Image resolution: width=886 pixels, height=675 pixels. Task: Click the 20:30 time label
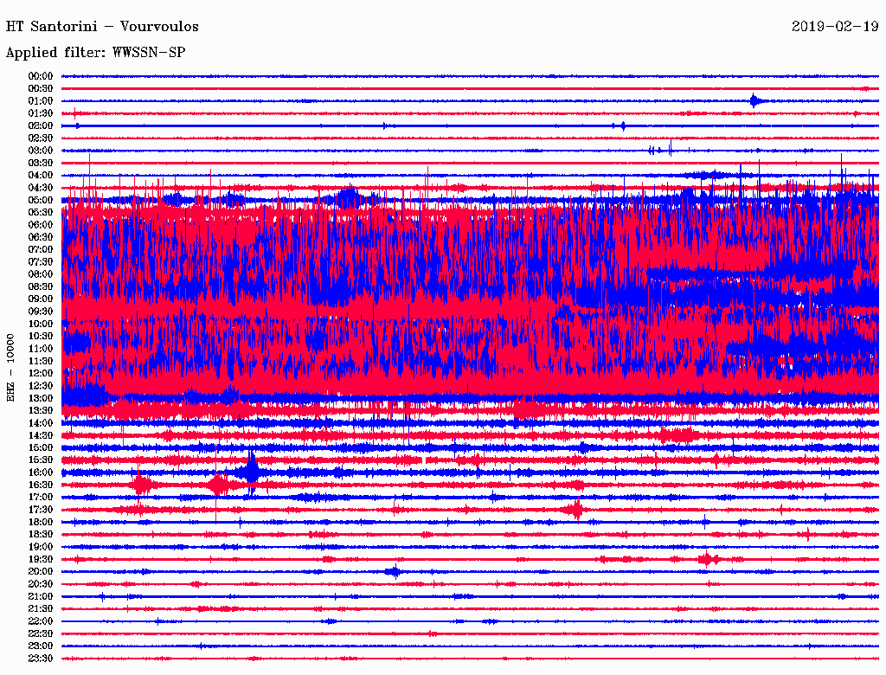tap(41, 584)
